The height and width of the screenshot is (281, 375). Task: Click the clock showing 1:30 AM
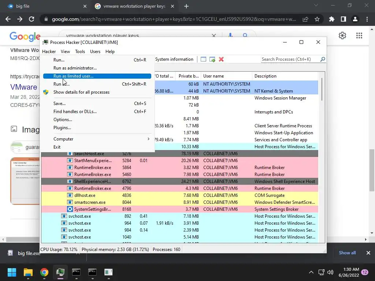[x=349, y=272]
